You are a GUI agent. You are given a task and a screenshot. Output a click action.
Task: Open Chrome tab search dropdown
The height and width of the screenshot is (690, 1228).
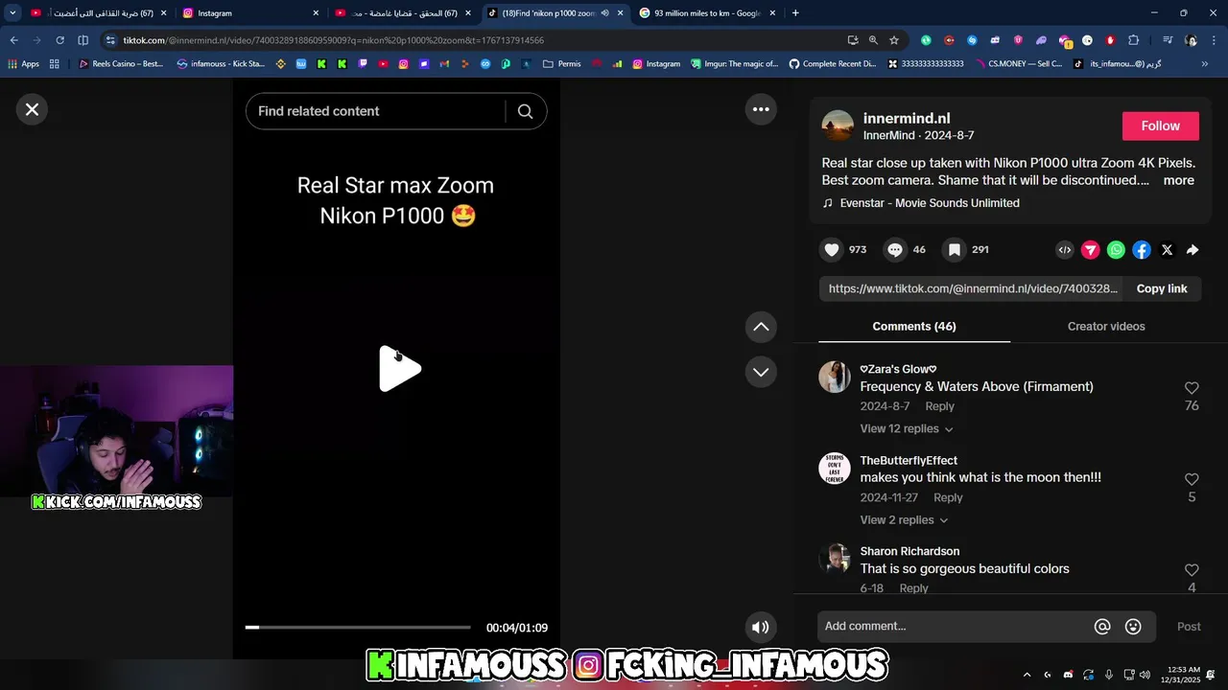(x=12, y=13)
